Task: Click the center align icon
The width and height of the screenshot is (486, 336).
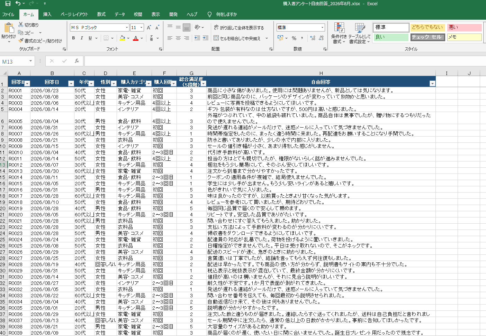Action: (x=178, y=38)
